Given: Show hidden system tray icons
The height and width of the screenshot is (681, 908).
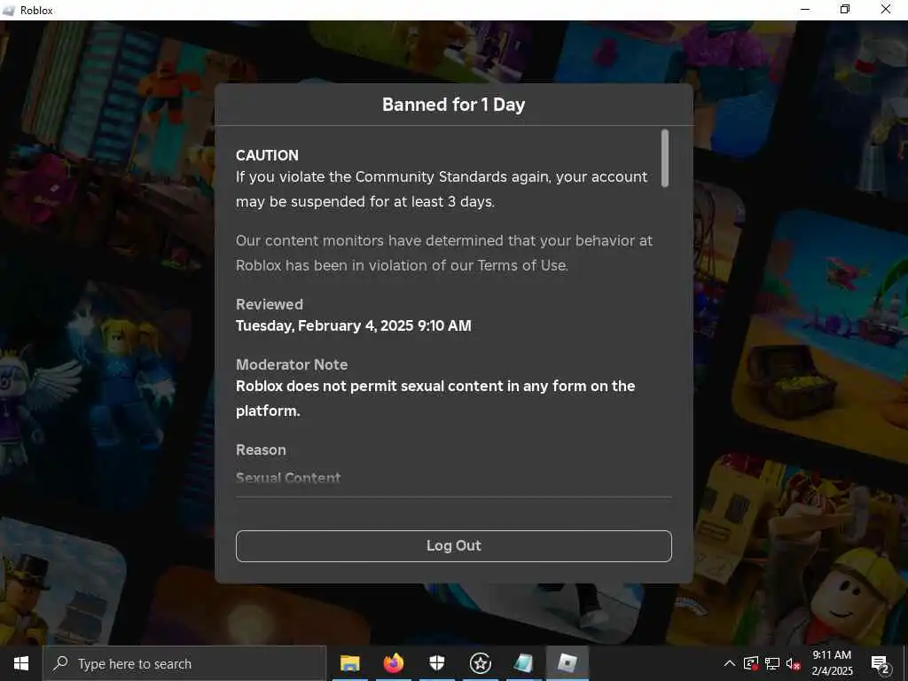Looking at the screenshot, I should tap(730, 663).
